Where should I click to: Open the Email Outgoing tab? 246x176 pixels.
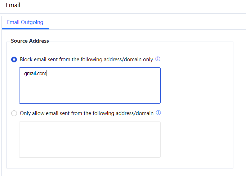coord(25,22)
